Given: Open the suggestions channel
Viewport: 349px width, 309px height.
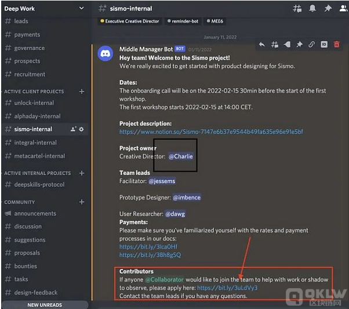Looking at the screenshot, I should pos(45,240).
